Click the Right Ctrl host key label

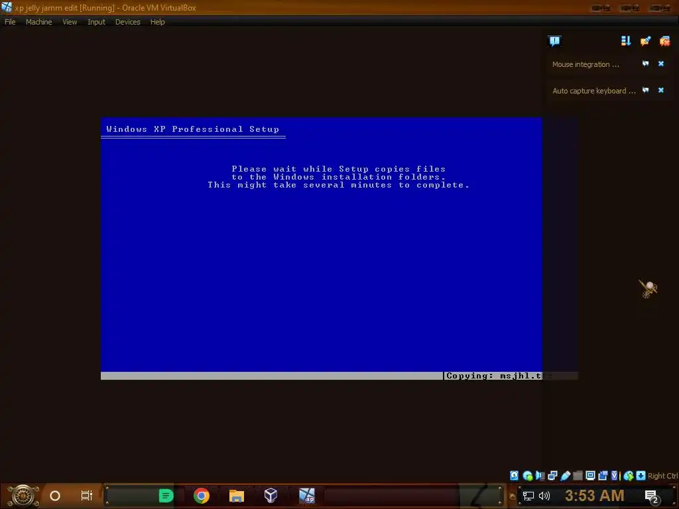[662, 476]
